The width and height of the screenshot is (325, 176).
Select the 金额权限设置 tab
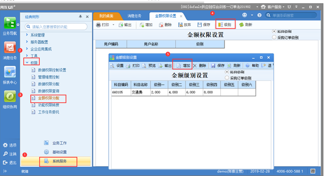pos(166,16)
